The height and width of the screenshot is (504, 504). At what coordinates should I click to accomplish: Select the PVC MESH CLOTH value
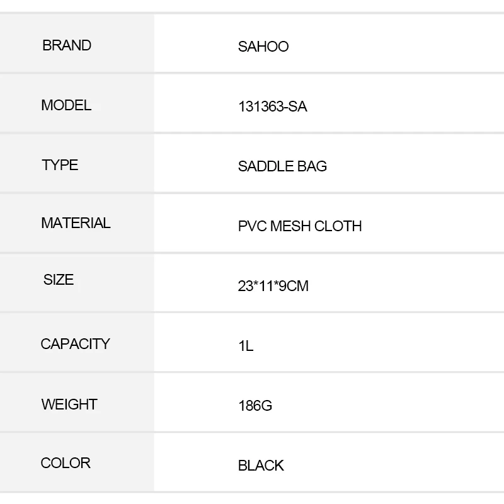pyautogui.click(x=300, y=226)
